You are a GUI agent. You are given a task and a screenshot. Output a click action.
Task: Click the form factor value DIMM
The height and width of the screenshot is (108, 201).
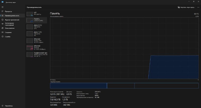[96, 96]
